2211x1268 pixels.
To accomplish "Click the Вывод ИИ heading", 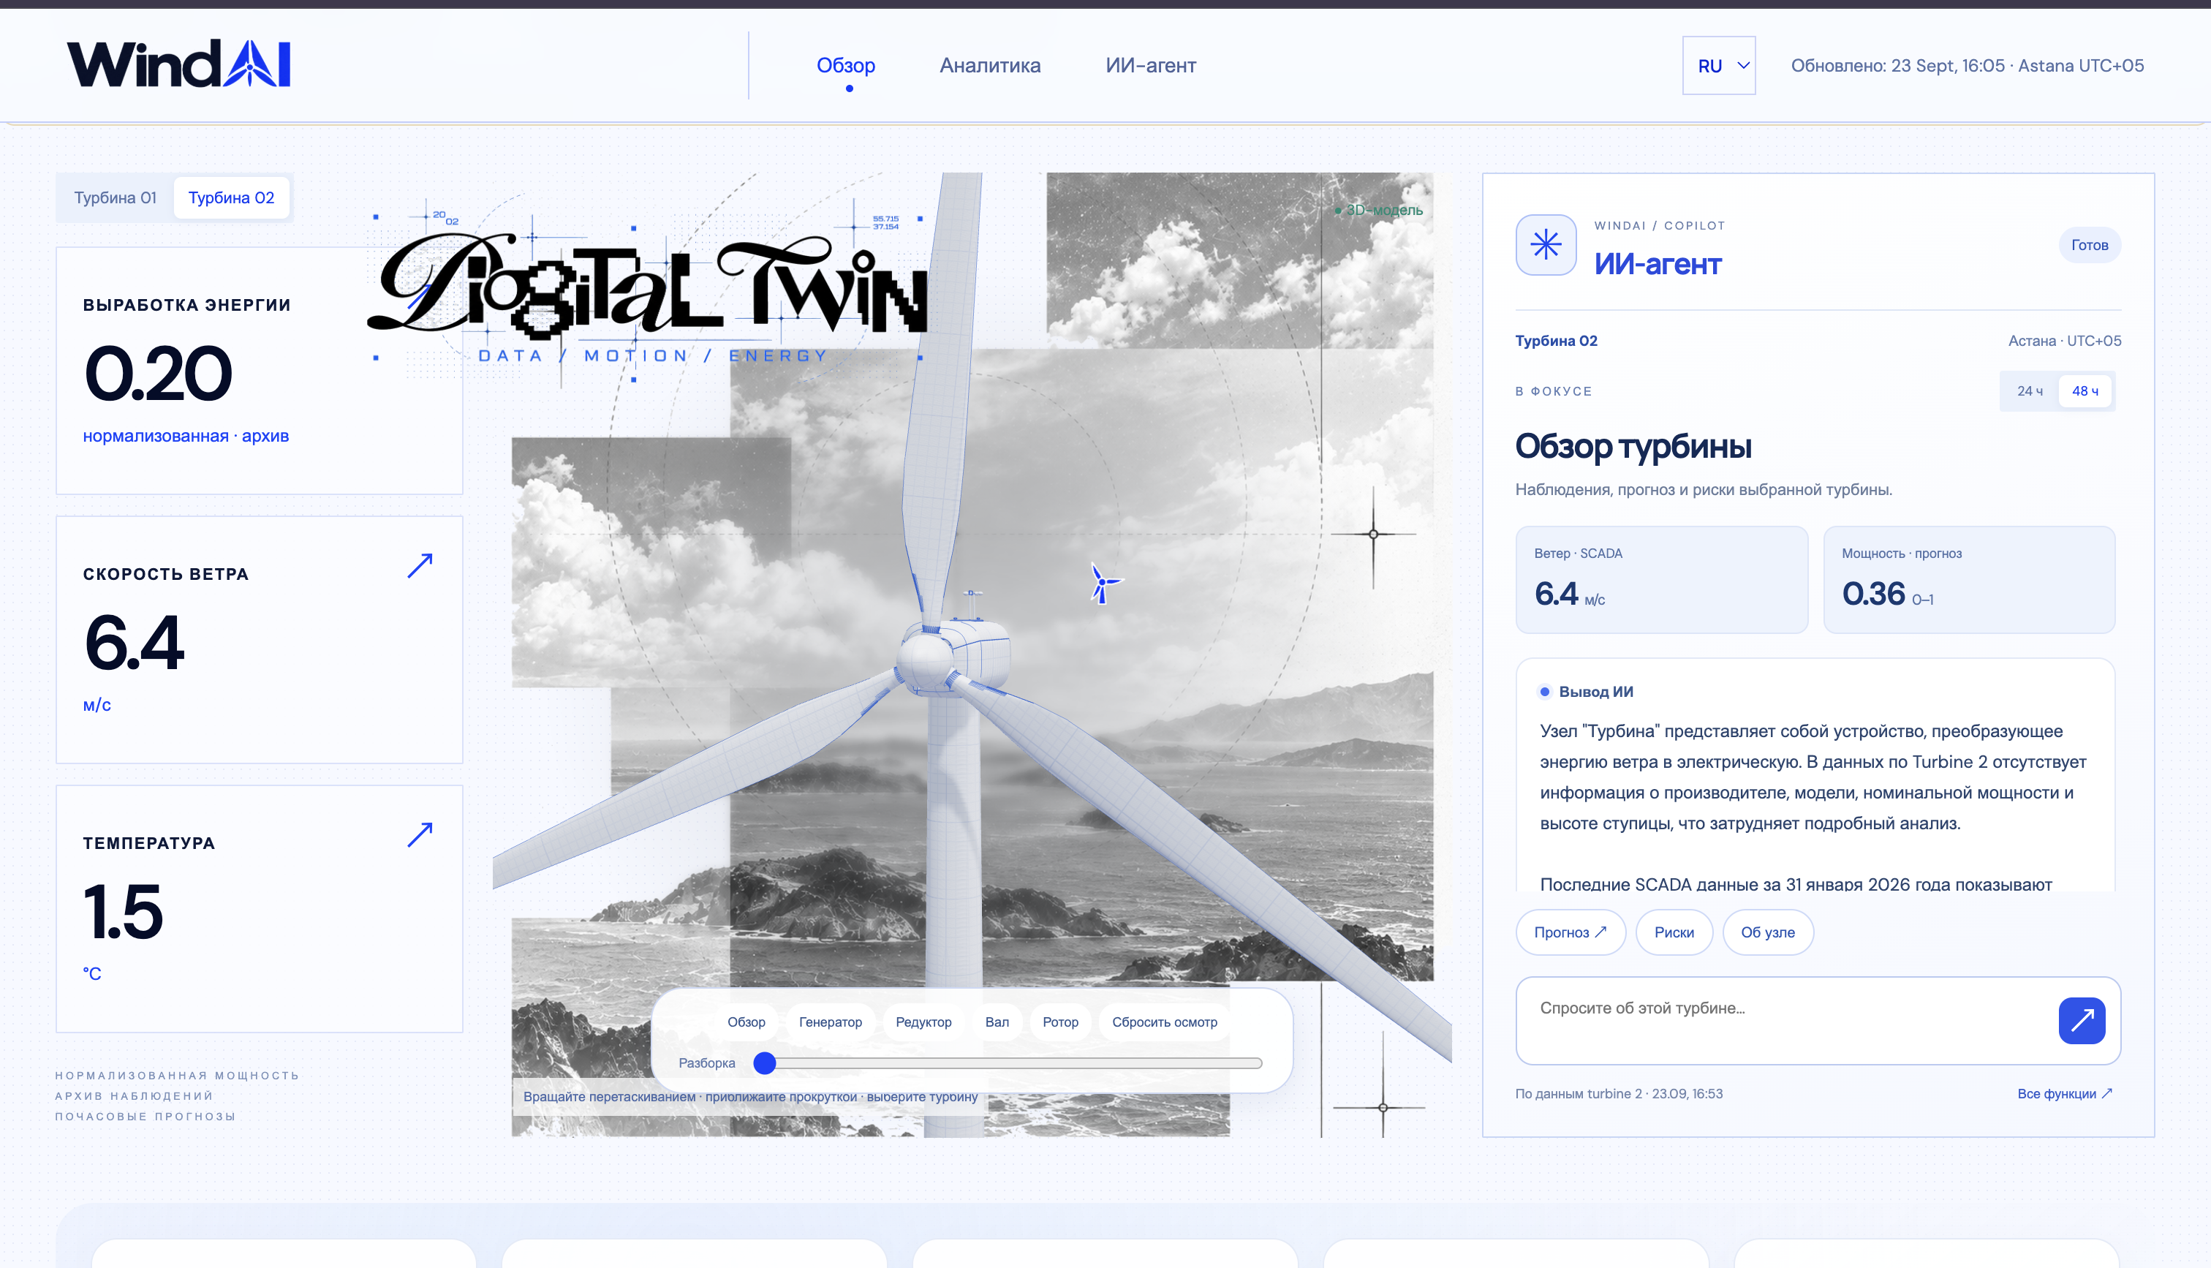I will pos(1595,692).
